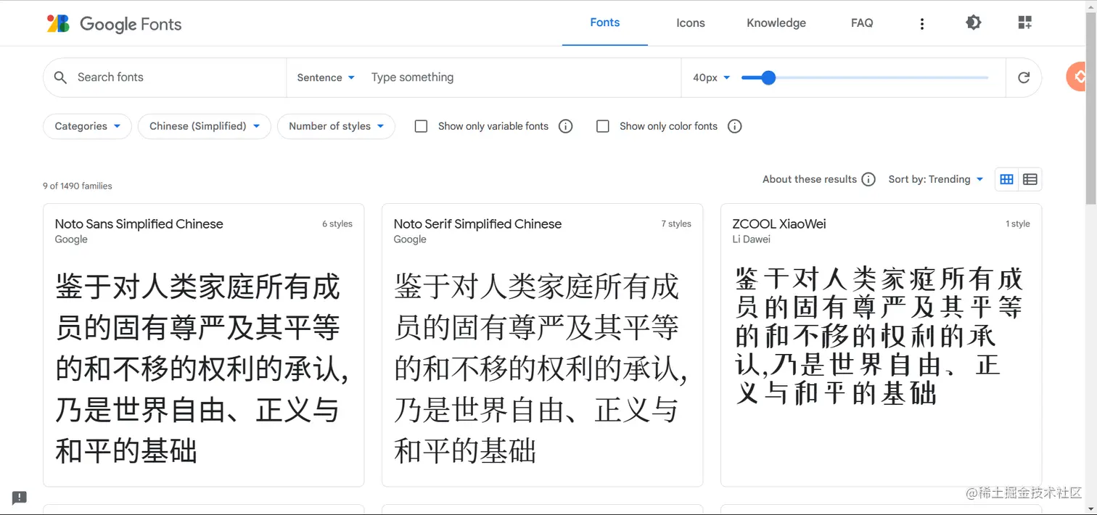Image resolution: width=1097 pixels, height=515 pixels.
Task: Select the Fonts tab
Action: click(x=604, y=22)
